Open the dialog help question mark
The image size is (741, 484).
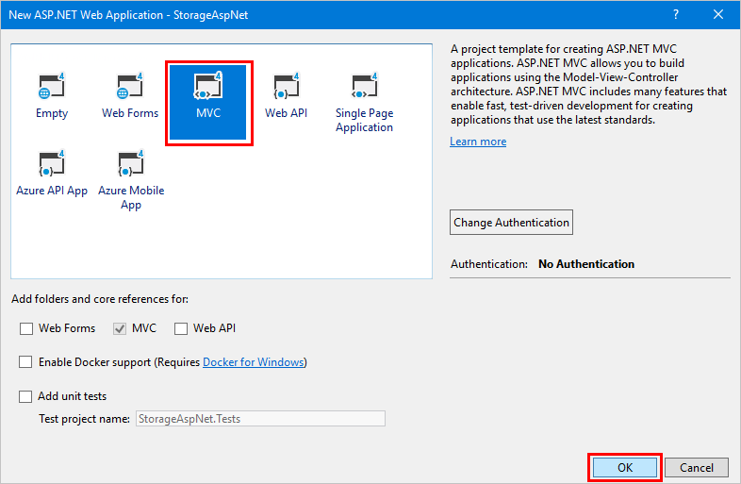tap(676, 15)
